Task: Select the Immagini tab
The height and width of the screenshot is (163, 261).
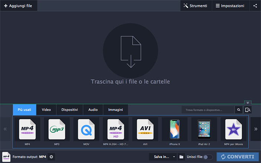Action: (x=115, y=110)
